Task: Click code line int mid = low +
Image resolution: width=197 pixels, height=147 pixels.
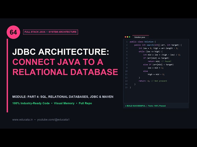Action: click(162, 55)
